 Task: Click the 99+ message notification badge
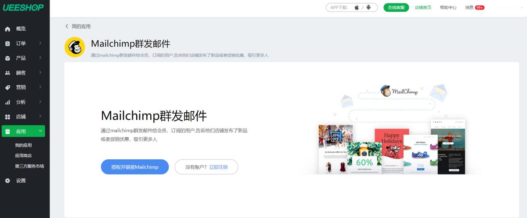tap(480, 7)
